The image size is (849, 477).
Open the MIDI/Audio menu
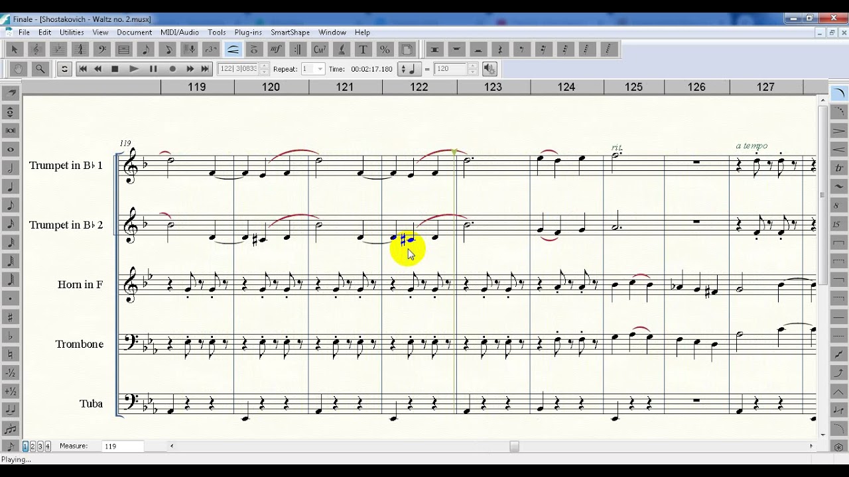click(x=180, y=32)
